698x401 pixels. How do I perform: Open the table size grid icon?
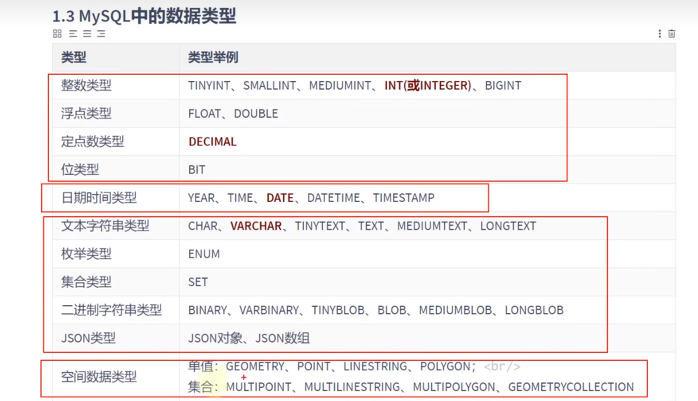tap(57, 34)
